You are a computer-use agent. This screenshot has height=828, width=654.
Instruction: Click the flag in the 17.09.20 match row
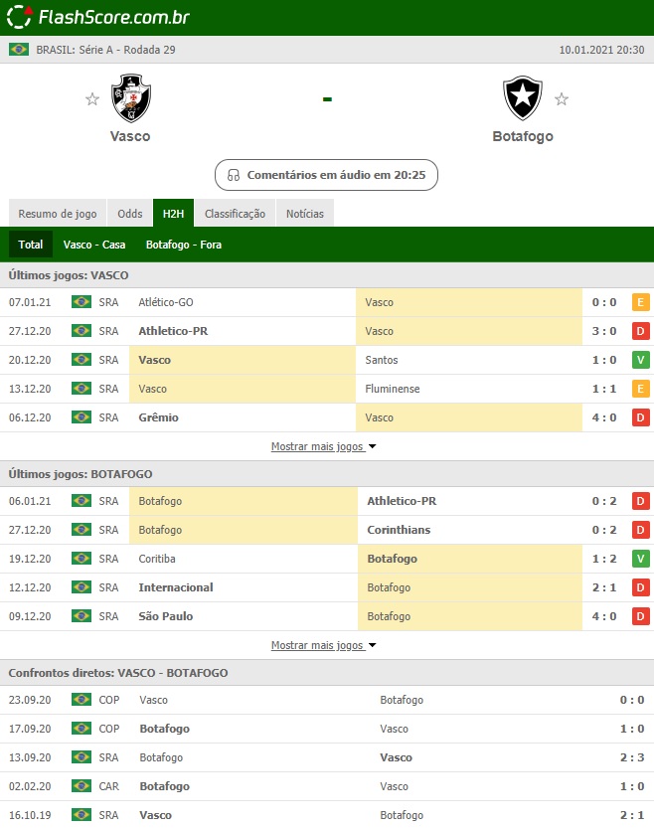tap(82, 728)
